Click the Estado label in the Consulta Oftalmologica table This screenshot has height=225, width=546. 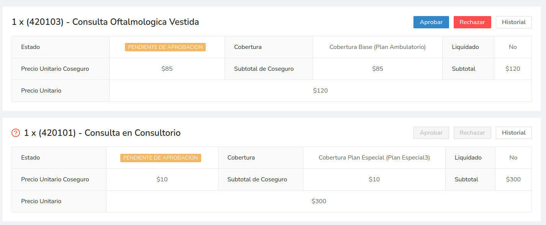(31, 47)
